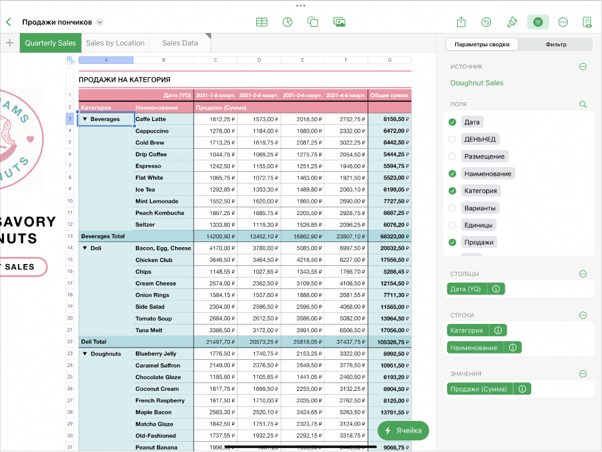602x452 pixels.
Task: Tap the share icon in the toolbar
Action: (x=461, y=22)
